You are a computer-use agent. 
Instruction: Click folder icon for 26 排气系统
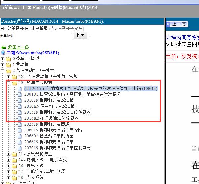coord(14,166)
